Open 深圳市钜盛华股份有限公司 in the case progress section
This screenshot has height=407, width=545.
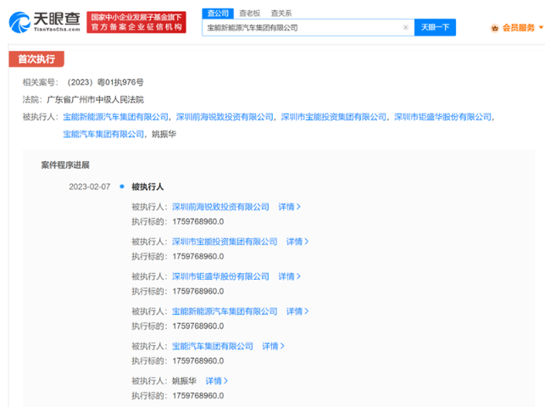point(220,276)
